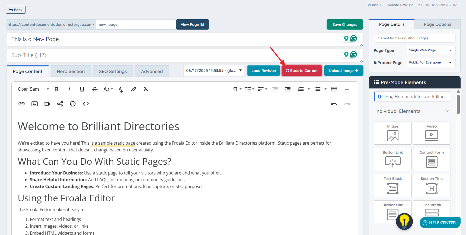Insert a horizontal line

click(347, 89)
